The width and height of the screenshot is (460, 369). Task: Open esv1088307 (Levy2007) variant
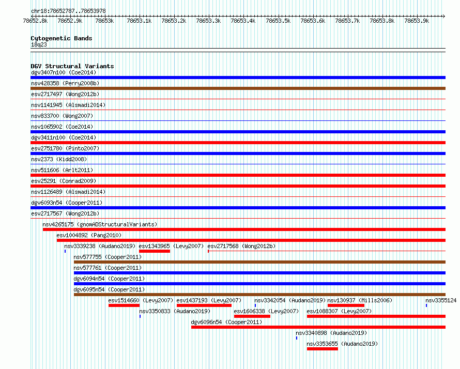339,311
